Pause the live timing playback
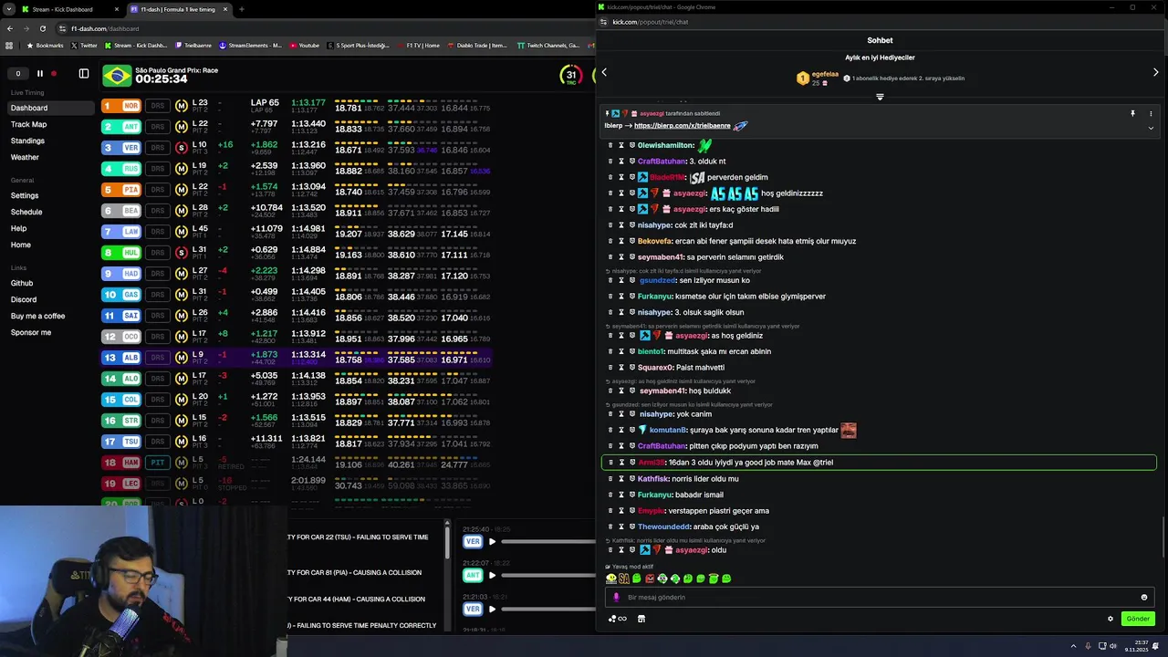Viewport: 1168px width, 657px height. [39, 74]
